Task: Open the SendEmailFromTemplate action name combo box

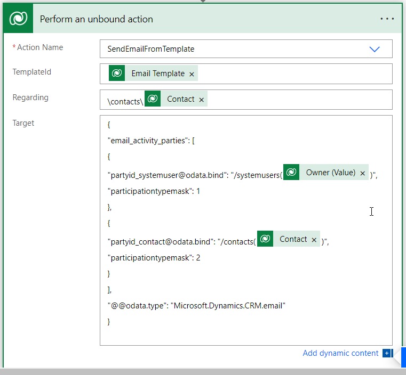Action: click(235, 49)
